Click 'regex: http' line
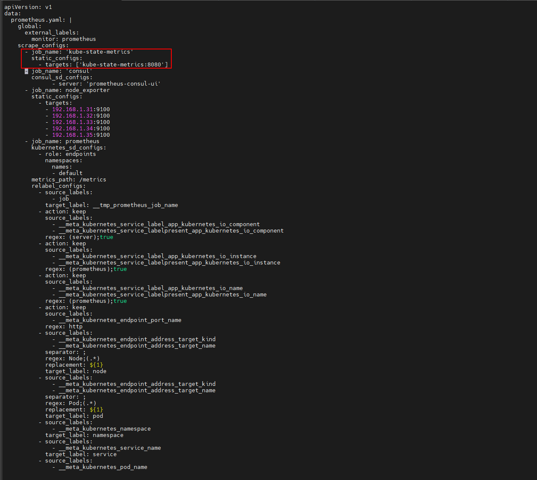Screen dimensions: 537x480 coord(64,327)
